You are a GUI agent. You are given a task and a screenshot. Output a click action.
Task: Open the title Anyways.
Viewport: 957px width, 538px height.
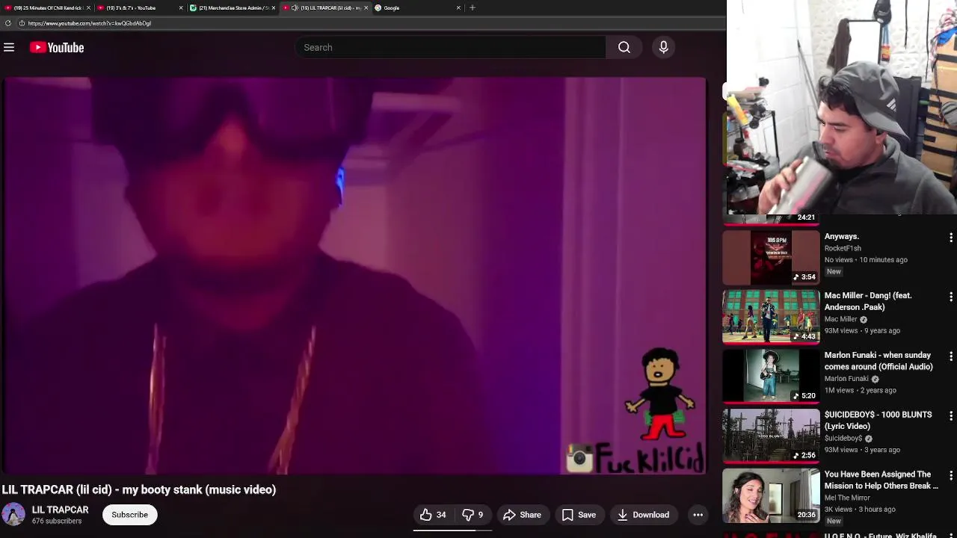(x=842, y=236)
